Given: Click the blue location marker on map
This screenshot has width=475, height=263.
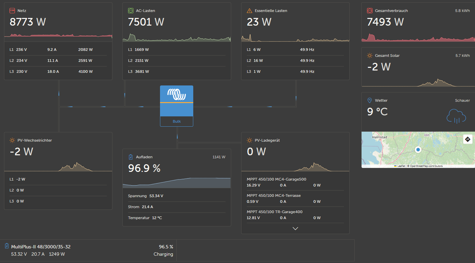Looking at the screenshot, I should click(x=418, y=150).
